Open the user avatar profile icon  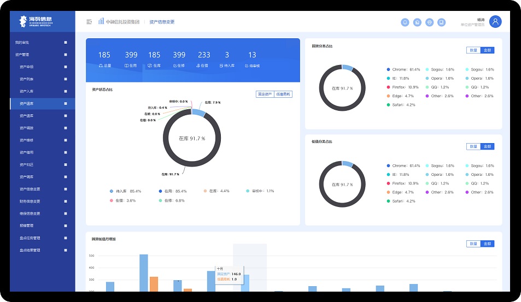click(495, 22)
